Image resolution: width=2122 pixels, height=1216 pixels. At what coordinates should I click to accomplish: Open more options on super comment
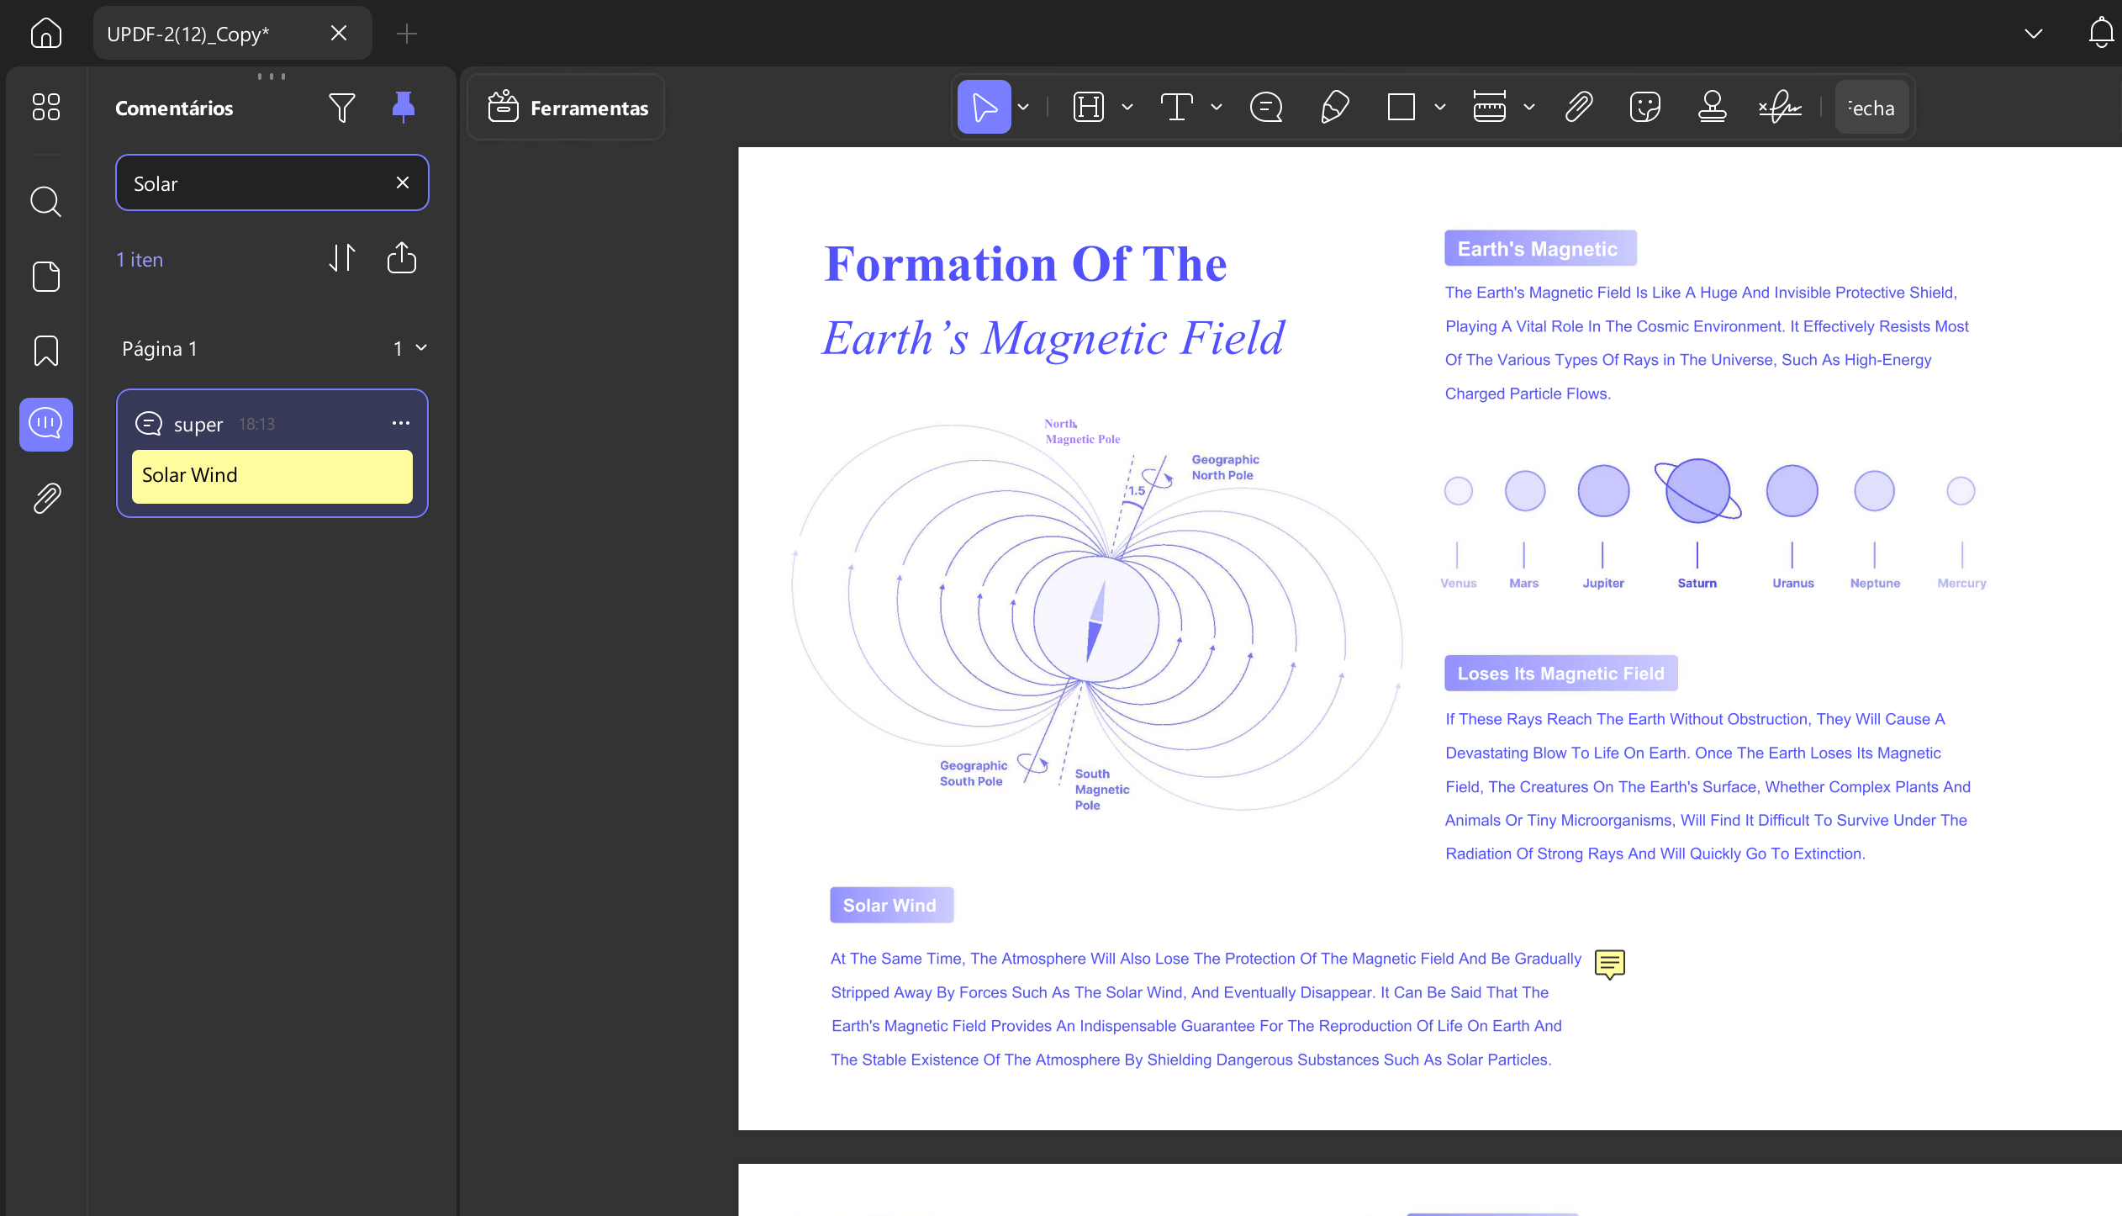(401, 423)
